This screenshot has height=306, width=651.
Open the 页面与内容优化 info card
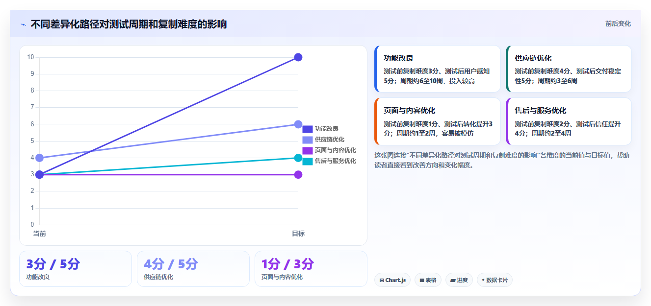click(x=437, y=121)
